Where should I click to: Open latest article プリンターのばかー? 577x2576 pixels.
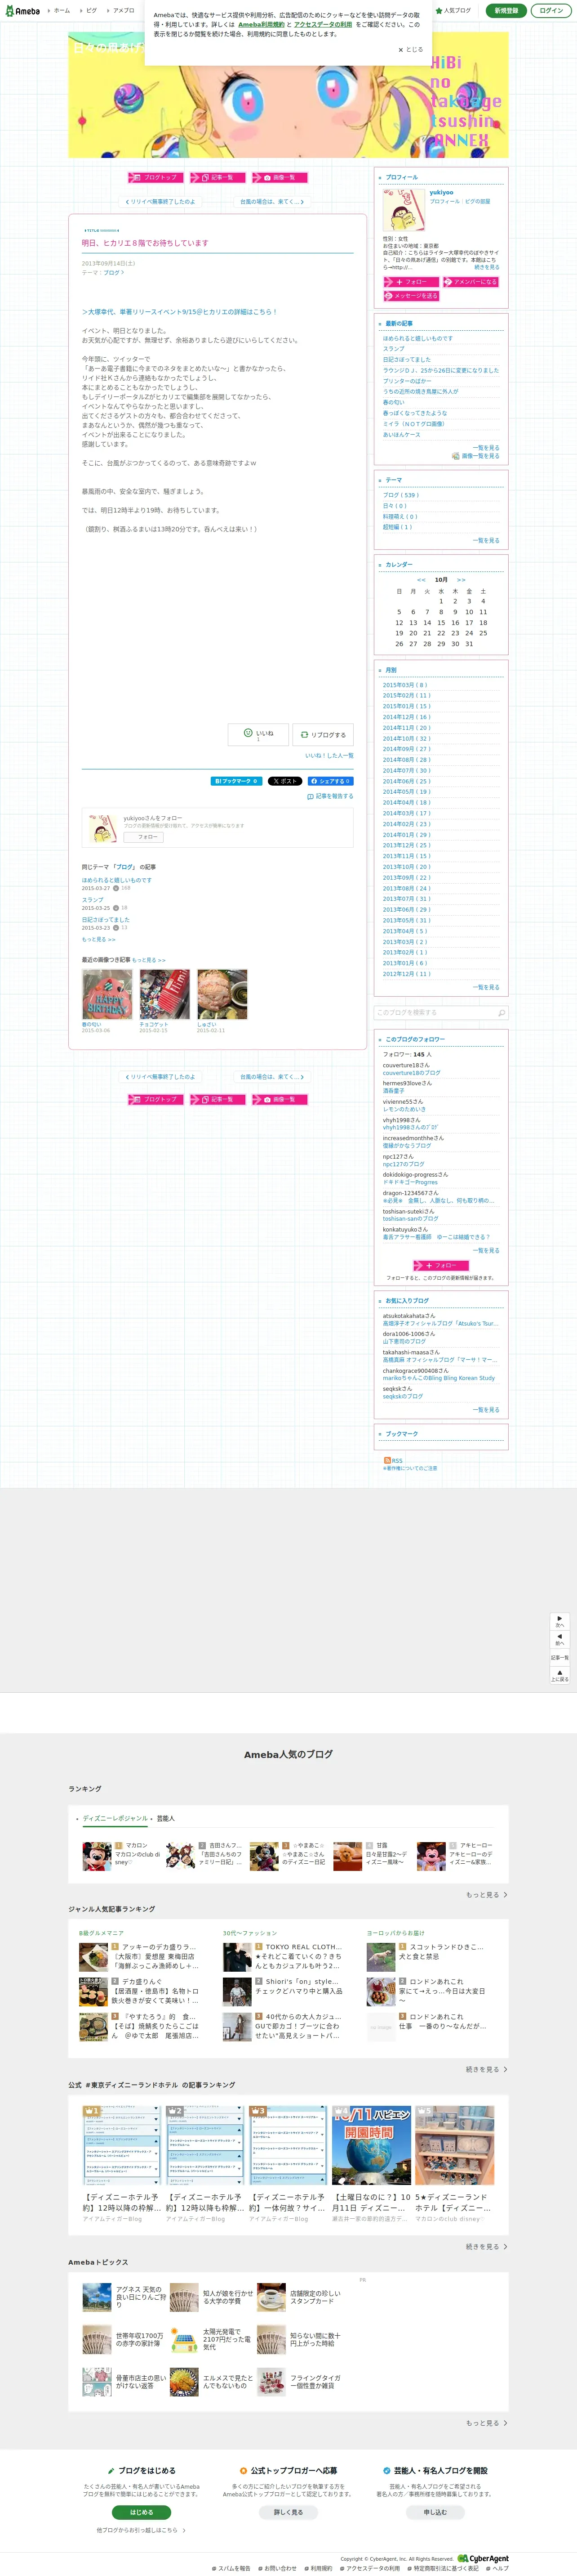407,381
